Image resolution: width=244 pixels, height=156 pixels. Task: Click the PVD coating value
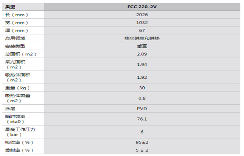click(142, 109)
